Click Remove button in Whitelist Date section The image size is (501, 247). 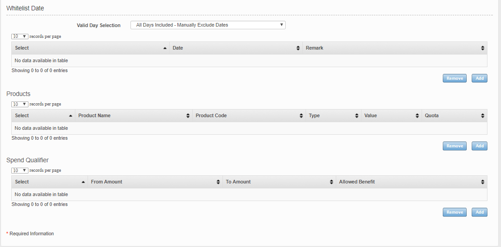[x=455, y=78]
